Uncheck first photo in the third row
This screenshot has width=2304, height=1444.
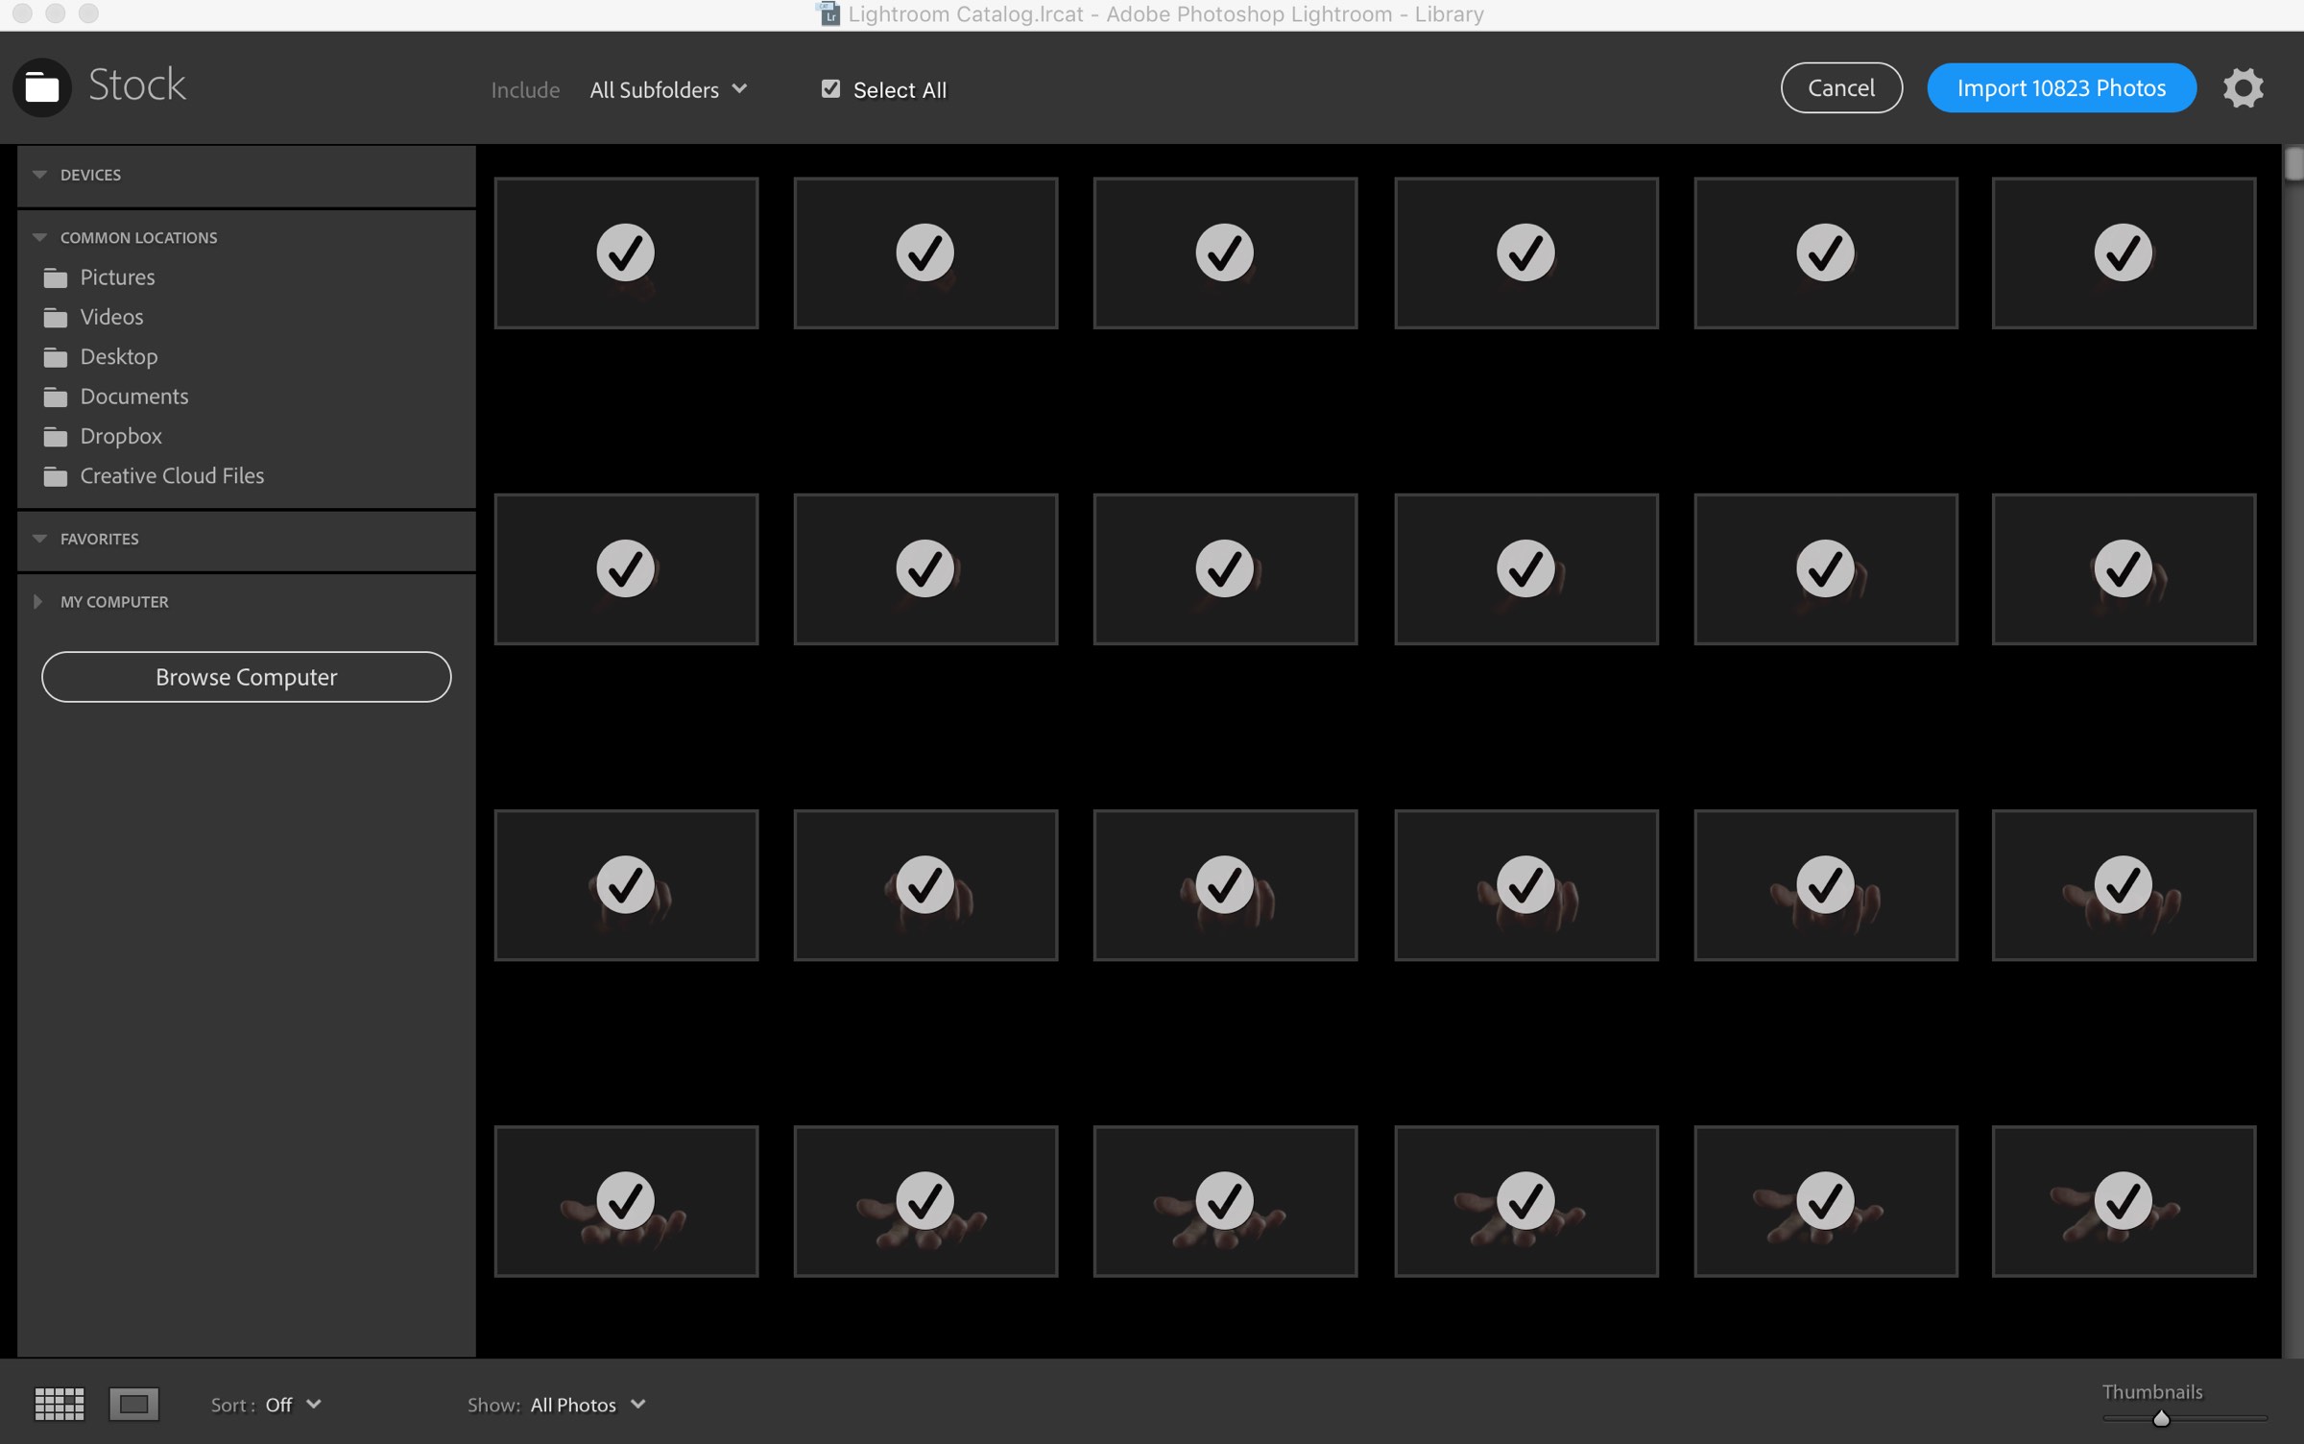pos(626,884)
